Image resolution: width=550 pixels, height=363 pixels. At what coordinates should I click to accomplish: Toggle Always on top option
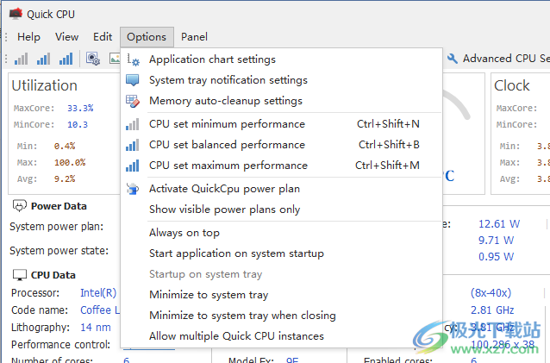click(281, 233)
